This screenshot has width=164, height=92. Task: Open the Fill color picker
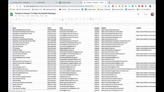pyautogui.click(x=66, y=19)
